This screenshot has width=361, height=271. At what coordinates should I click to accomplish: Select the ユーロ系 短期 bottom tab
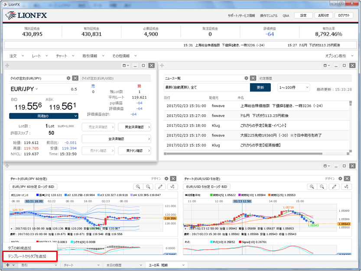(158, 265)
